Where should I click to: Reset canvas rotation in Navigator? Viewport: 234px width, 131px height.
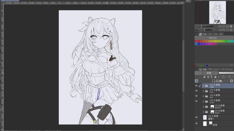point(231,30)
